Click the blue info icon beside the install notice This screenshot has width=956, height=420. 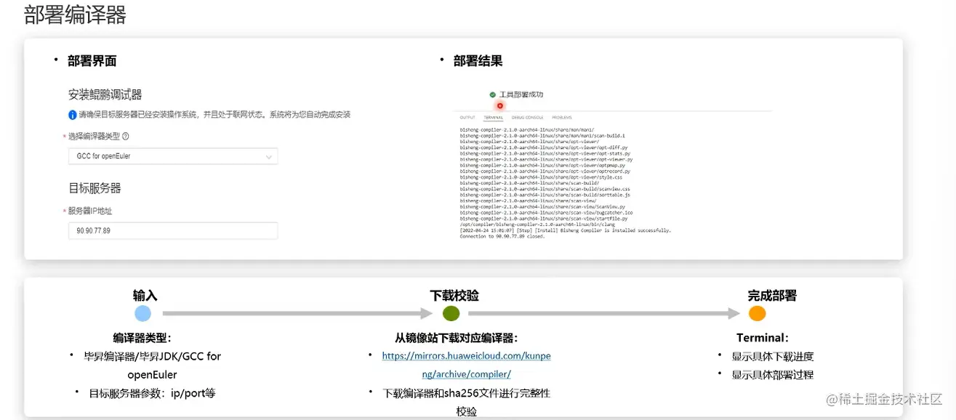(x=73, y=115)
